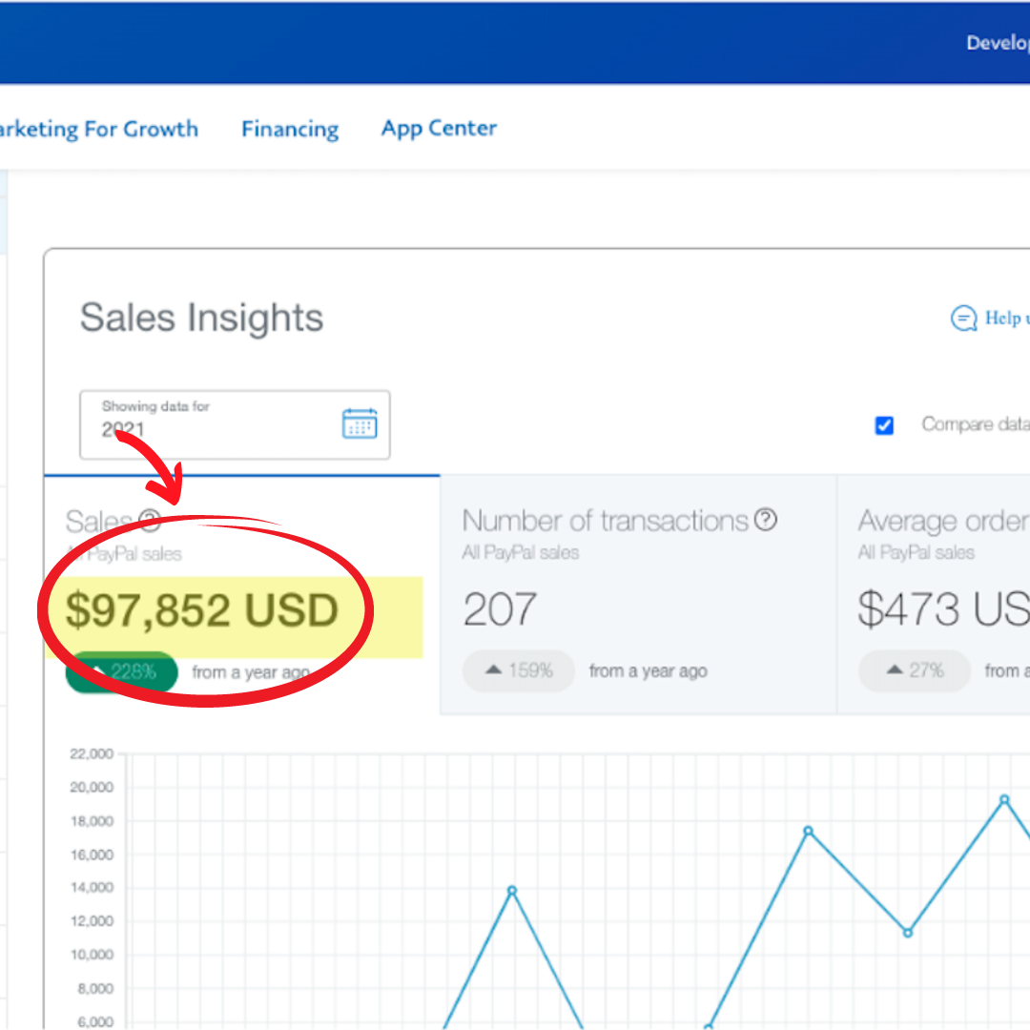Click the 159% up-arrow badge
This screenshot has width=1030, height=1030.
[519, 671]
